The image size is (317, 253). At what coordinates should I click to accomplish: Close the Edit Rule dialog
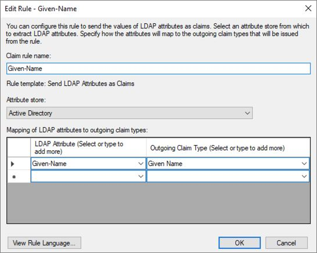pyautogui.click(x=308, y=8)
